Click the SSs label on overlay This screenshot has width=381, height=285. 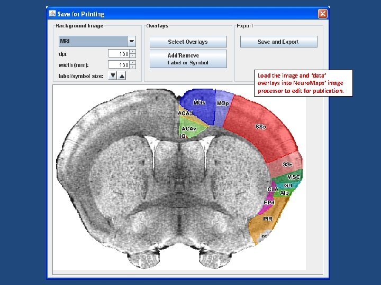click(x=287, y=165)
